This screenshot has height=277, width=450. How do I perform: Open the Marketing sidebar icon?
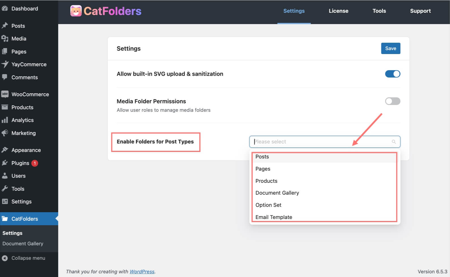5,133
